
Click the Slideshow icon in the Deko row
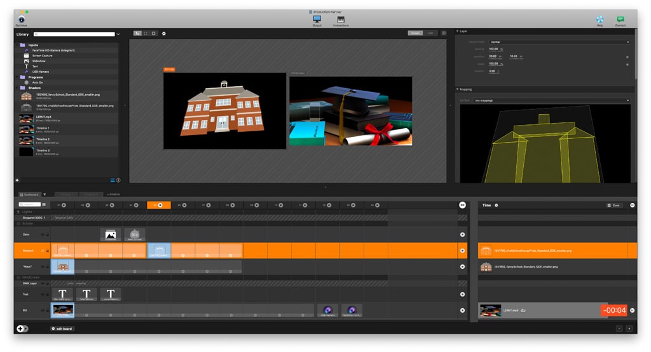point(111,235)
